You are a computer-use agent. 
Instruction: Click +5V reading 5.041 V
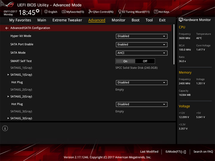click(x=201, y=117)
